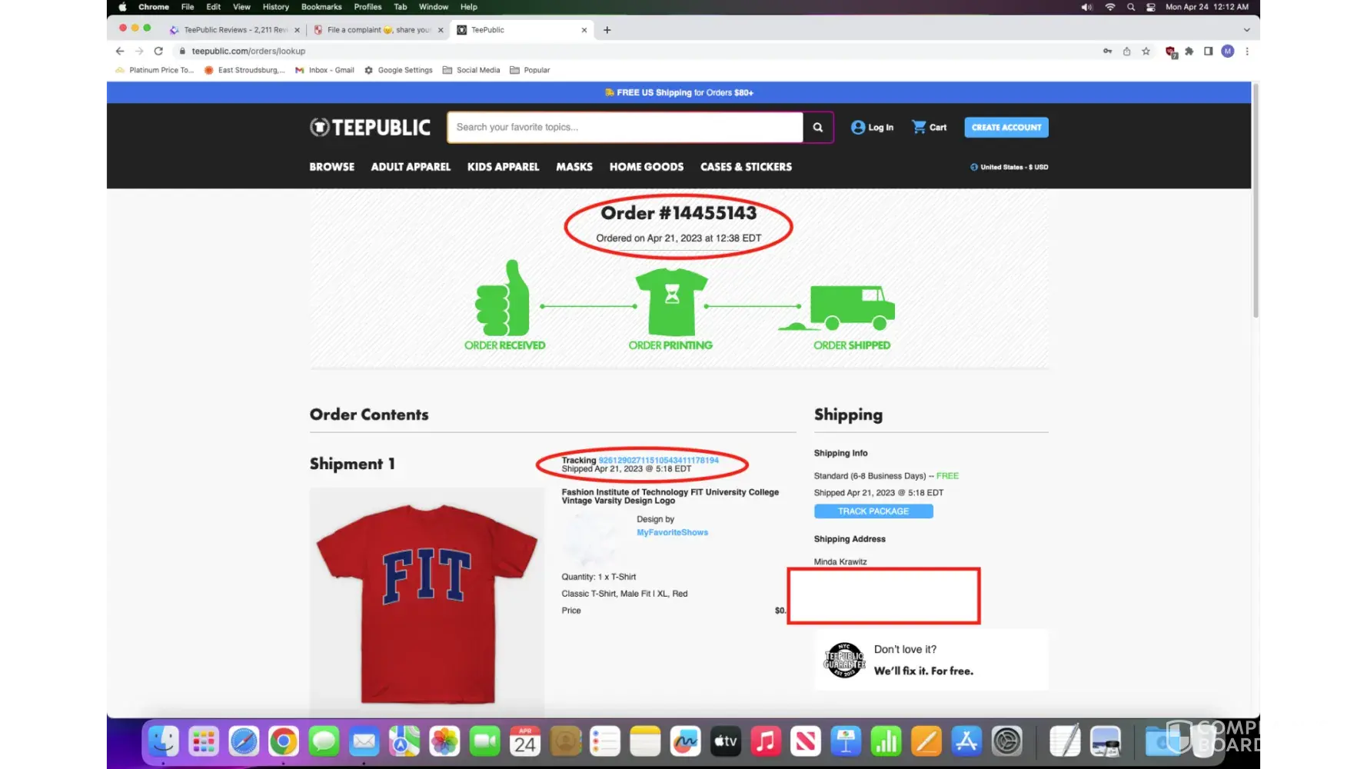Image resolution: width=1367 pixels, height=769 pixels.
Task: Click the TRACK PACKAGE button
Action: point(873,511)
